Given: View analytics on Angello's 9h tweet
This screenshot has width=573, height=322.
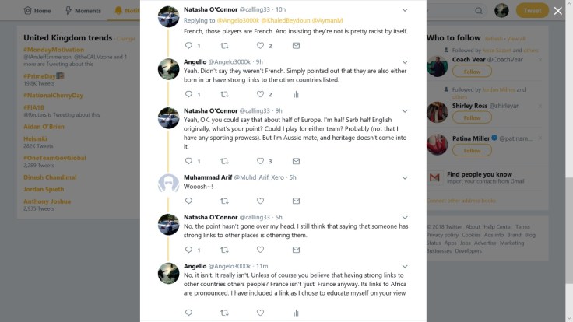Looking at the screenshot, I should 296,94.
